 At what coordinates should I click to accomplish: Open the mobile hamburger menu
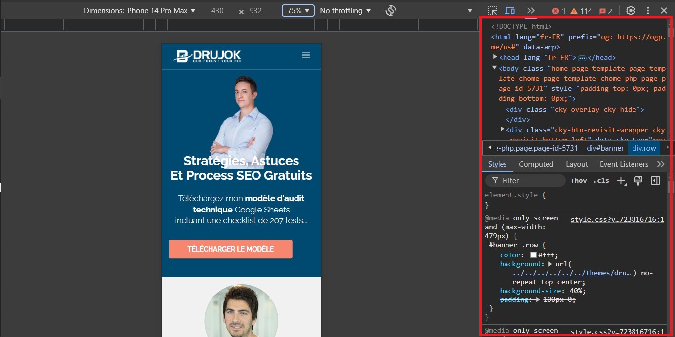click(x=306, y=55)
